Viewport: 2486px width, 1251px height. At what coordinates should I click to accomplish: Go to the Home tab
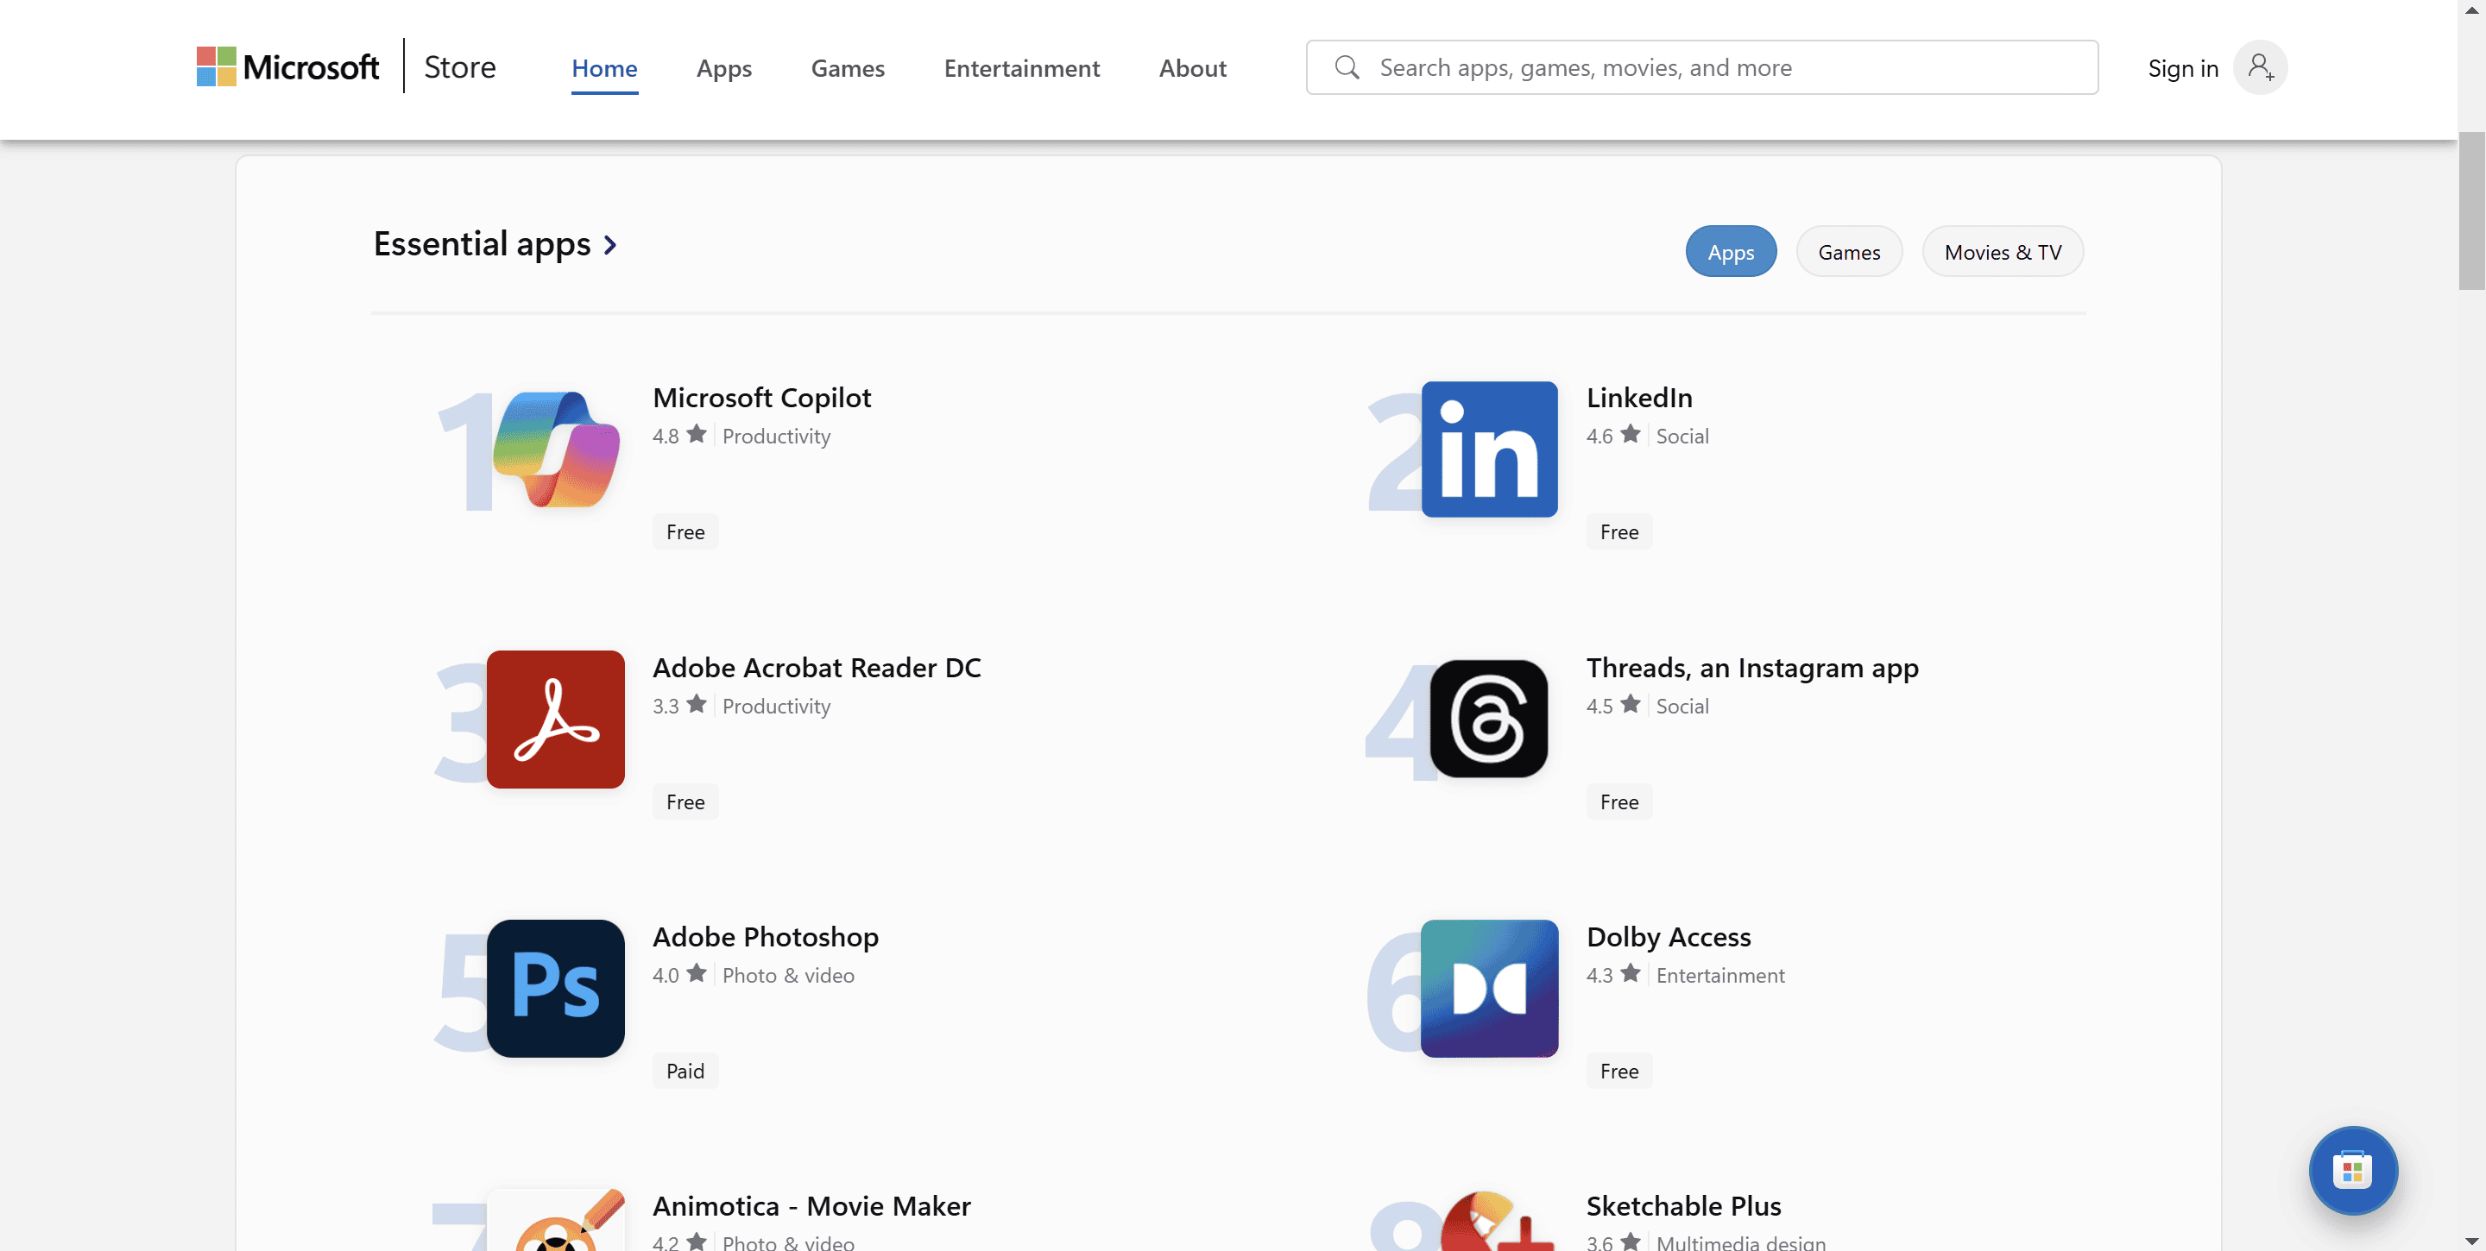coord(604,68)
